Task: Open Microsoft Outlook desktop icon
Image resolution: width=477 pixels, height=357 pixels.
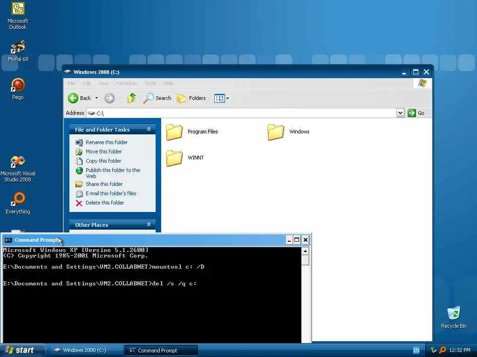Action: click(x=18, y=15)
